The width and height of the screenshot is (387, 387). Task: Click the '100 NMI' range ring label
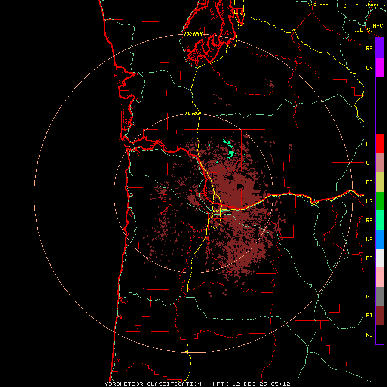coord(193,34)
